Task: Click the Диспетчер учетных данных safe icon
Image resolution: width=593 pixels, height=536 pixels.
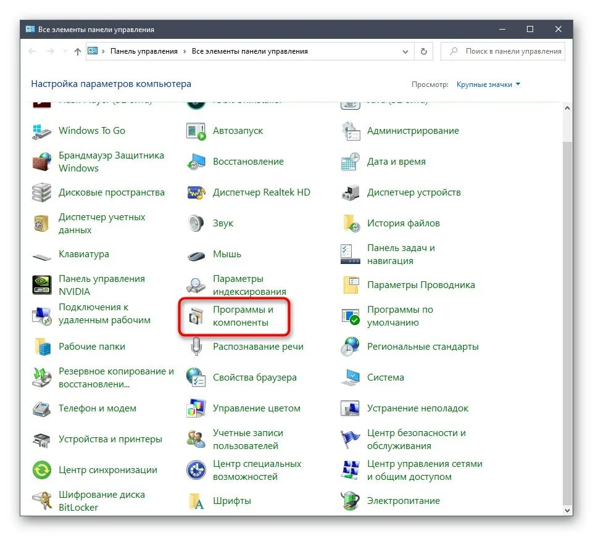Action: pos(41,223)
